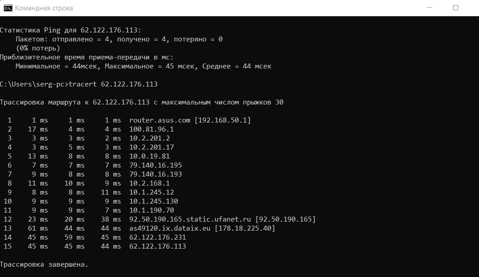Click IP address 100.81.96.1 in hop 2
This screenshot has width=479, height=277.
[x=151, y=129]
